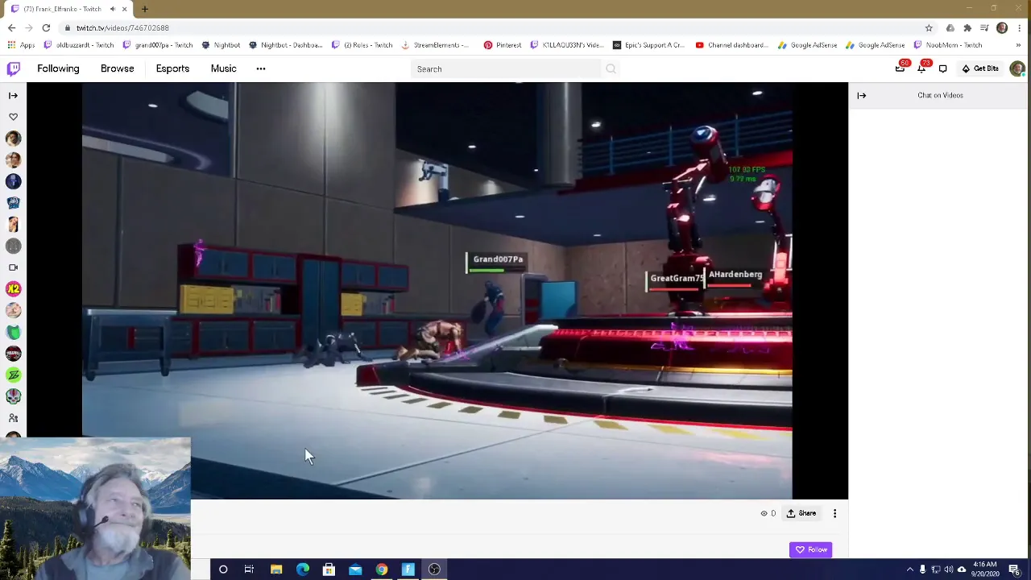This screenshot has height=580, width=1031.
Task: Click the browser Reload button
Action: 46,27
